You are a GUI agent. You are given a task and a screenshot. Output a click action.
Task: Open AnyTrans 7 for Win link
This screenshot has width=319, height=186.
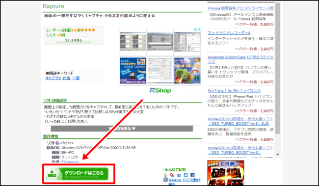tap(234, 91)
